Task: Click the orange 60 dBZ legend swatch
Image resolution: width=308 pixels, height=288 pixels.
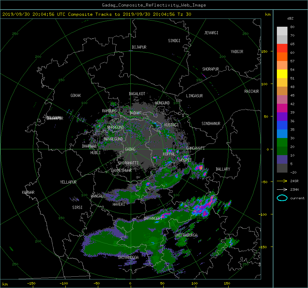Action: pos(282,57)
